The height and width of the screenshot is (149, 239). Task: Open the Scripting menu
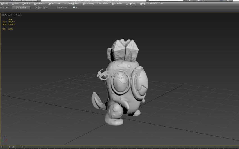point(131,4)
